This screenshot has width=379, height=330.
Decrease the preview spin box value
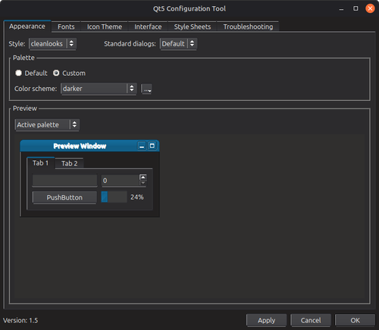143,183
